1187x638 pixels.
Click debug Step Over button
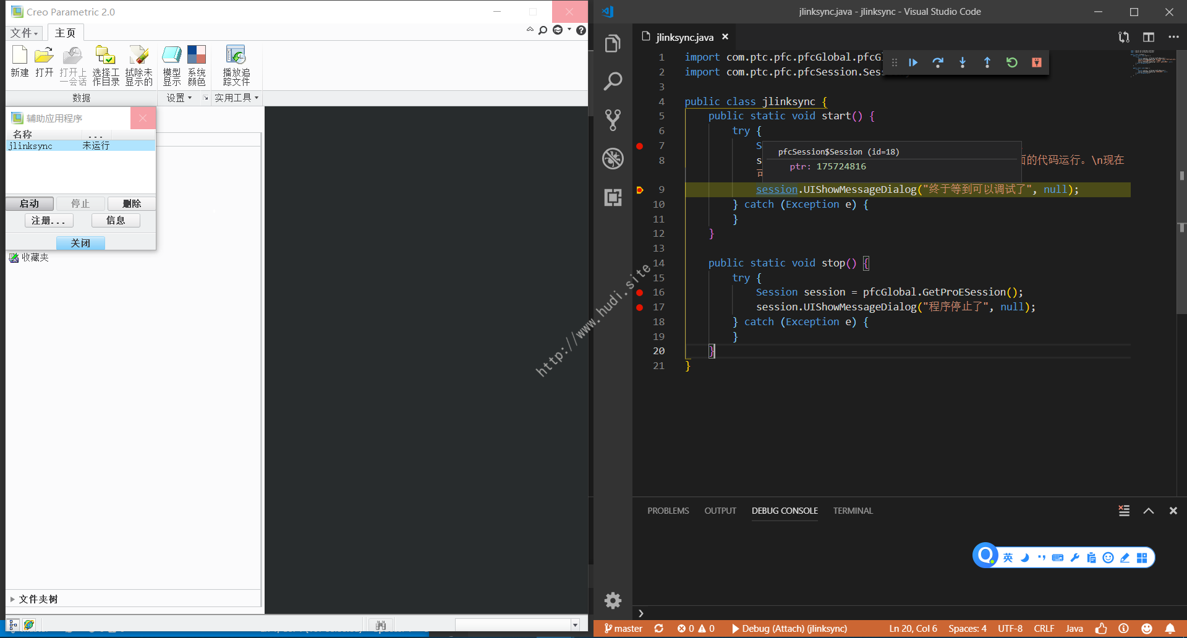[938, 62]
